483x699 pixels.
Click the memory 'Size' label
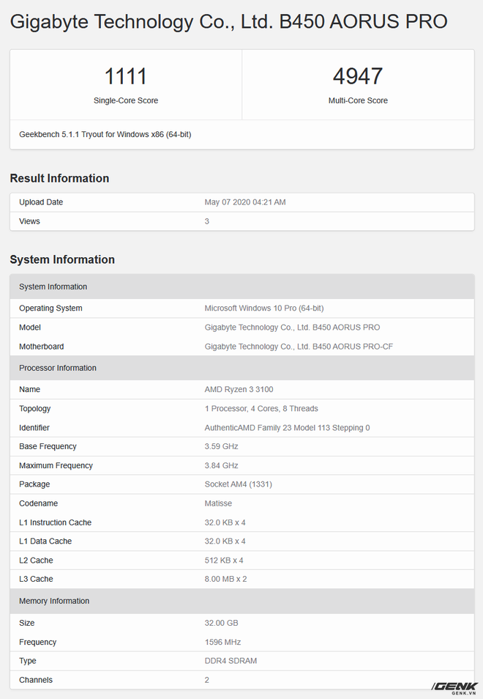click(x=26, y=624)
